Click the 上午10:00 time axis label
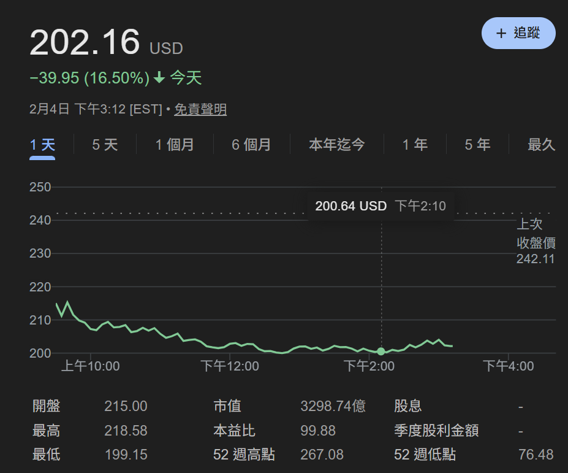568x473 pixels. click(x=91, y=366)
